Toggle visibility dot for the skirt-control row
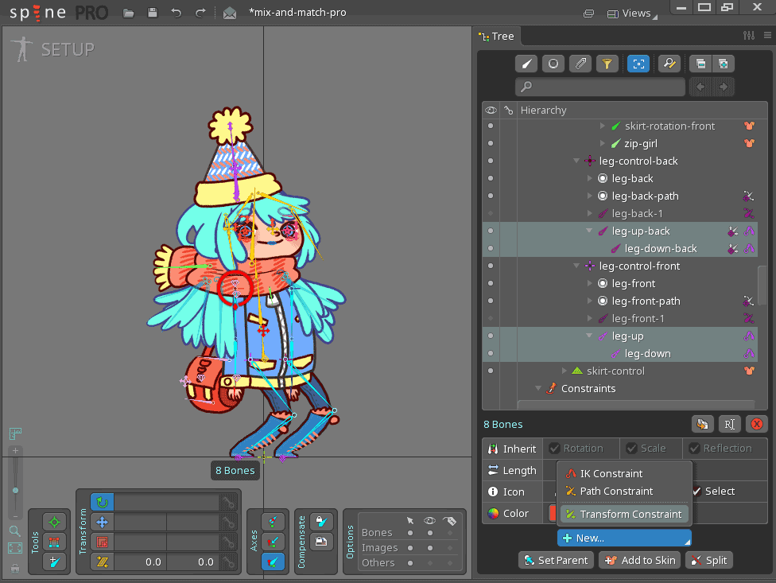 [x=491, y=371]
